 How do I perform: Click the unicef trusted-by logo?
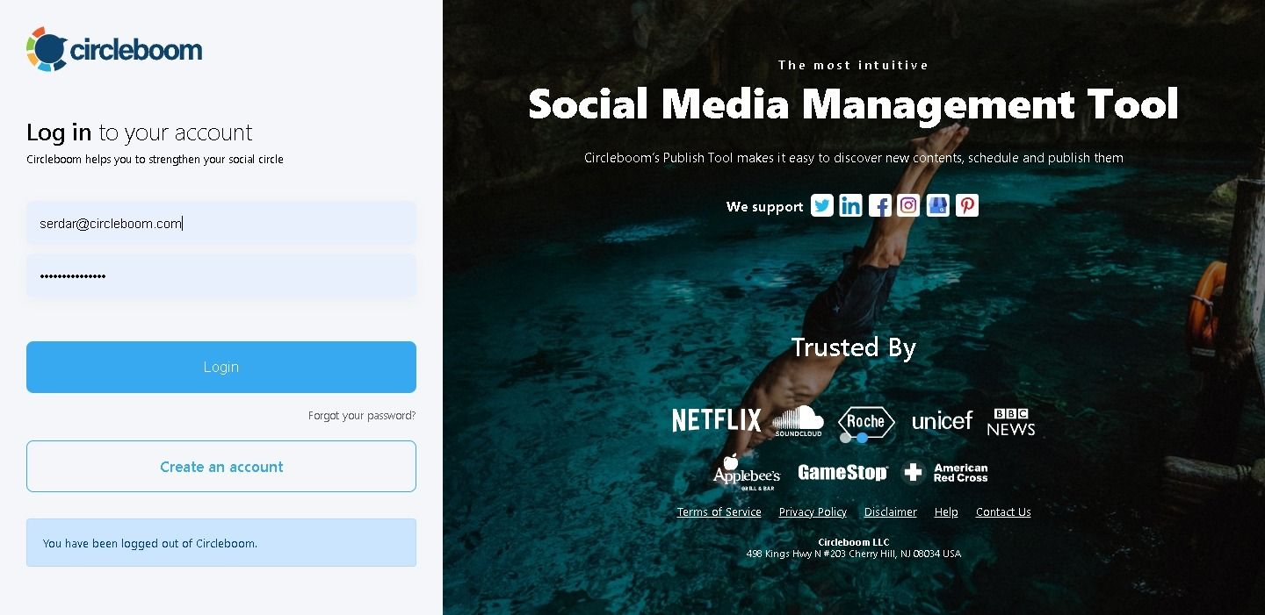(x=942, y=420)
